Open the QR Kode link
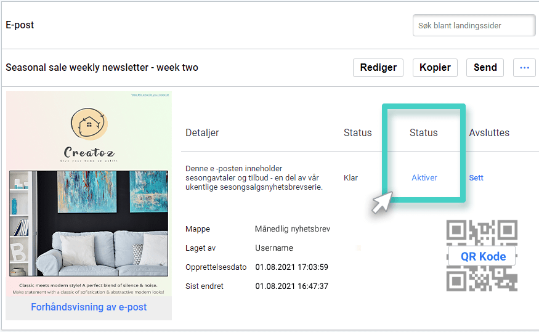Screen dimensions: 539x332 [x=483, y=256]
